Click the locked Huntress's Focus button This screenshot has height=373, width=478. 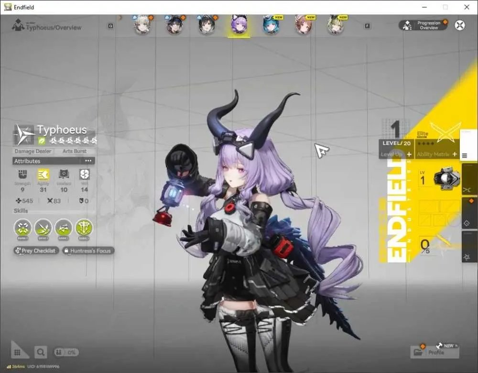[88, 251]
